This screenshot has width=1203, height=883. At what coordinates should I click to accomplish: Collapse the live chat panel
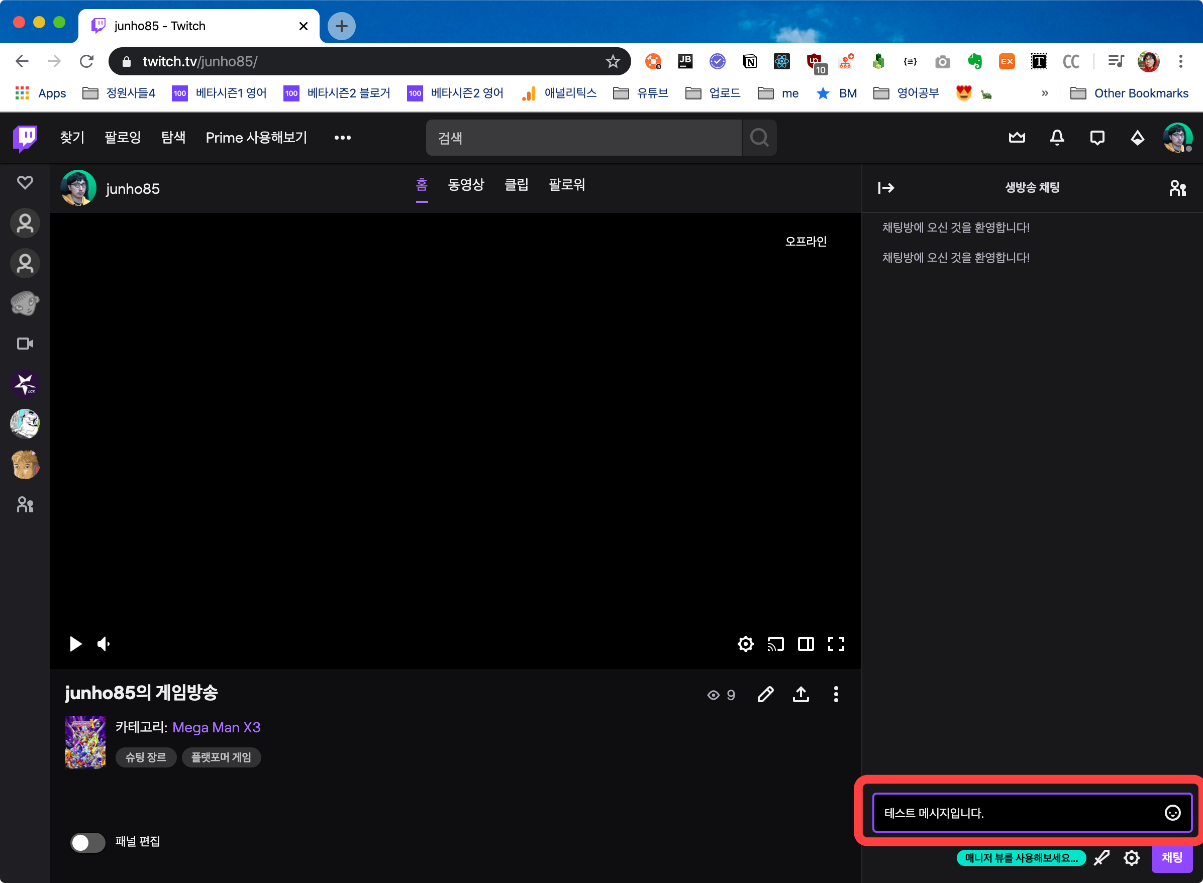pyautogui.click(x=885, y=188)
